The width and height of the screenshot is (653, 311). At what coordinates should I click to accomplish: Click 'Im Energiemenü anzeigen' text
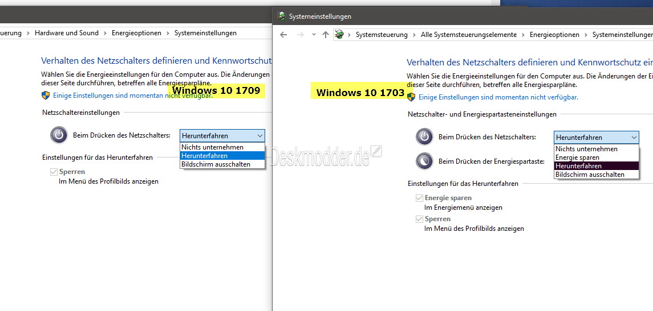(x=463, y=207)
